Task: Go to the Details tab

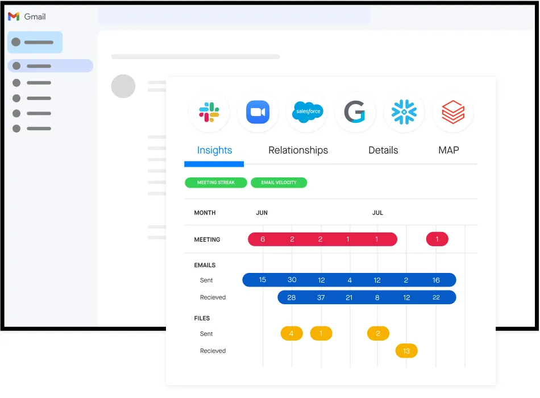Action: click(383, 150)
